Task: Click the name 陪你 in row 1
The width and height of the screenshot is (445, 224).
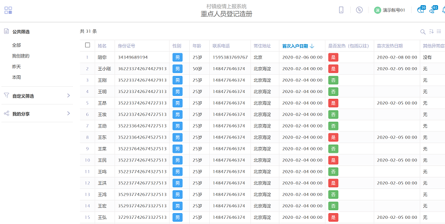Action: [102, 57]
